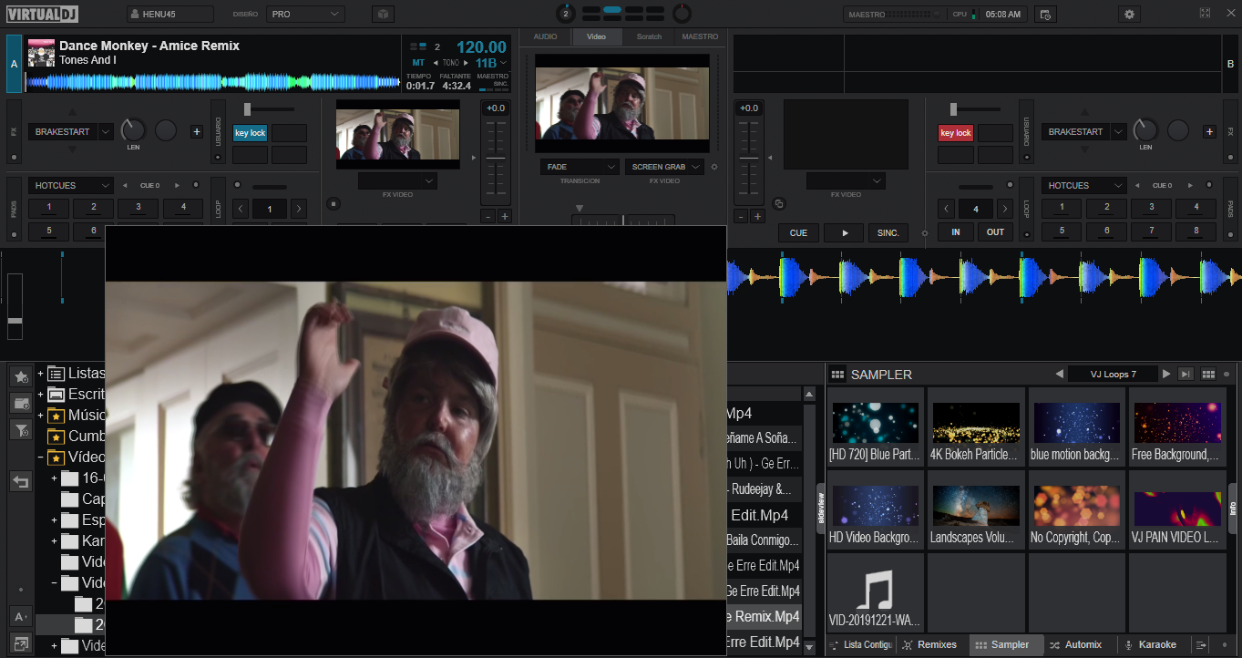Go to previous sampler bank arrow
This screenshot has height=658, width=1242.
tap(1059, 374)
